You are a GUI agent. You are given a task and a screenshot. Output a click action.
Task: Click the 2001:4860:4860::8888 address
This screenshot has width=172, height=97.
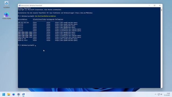[25, 34]
